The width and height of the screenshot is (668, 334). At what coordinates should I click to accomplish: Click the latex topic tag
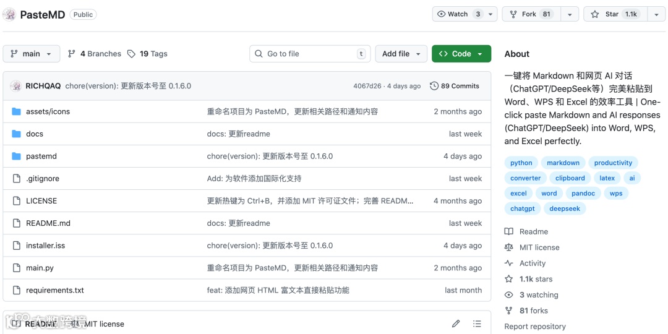pyautogui.click(x=607, y=178)
